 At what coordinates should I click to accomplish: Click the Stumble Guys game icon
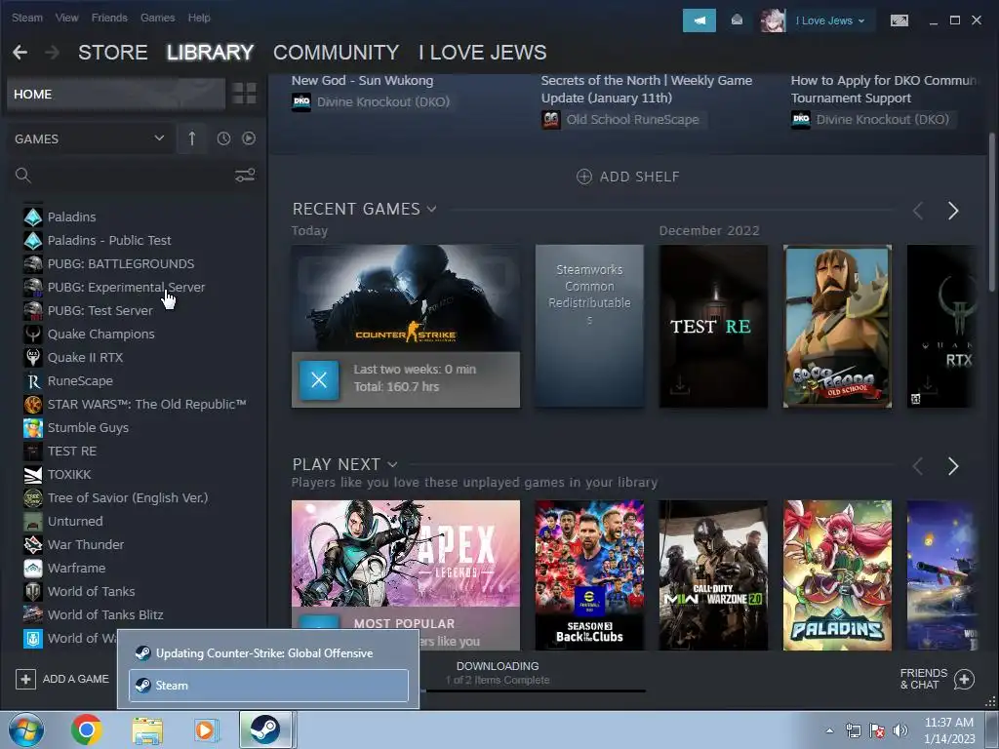click(x=33, y=428)
